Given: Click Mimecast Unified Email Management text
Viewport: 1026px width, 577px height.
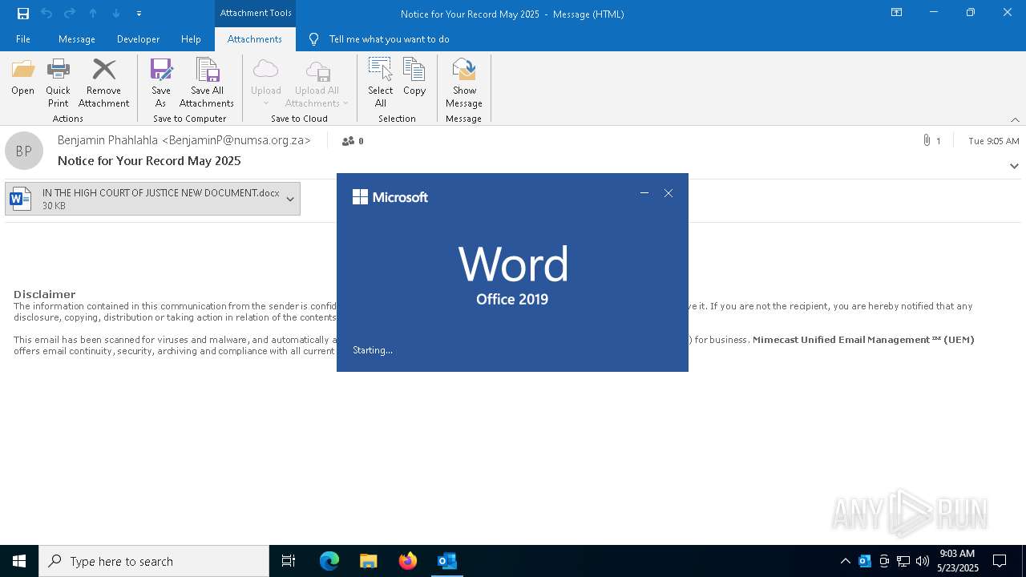Looking at the screenshot, I should (863, 340).
